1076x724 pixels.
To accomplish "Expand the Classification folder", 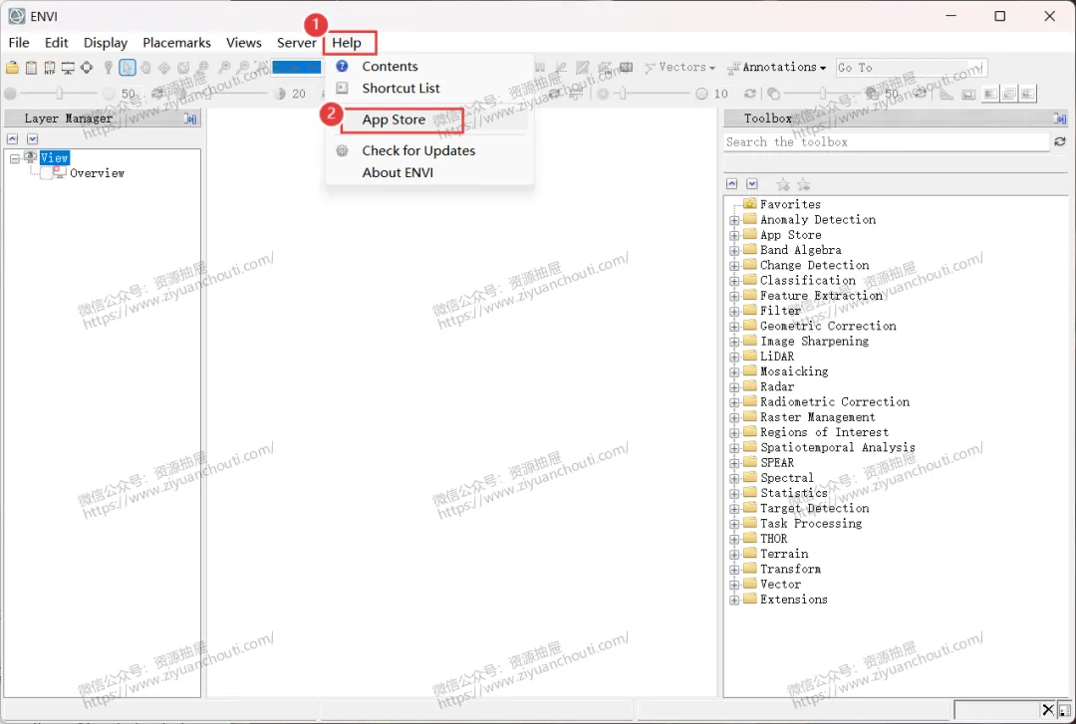I will click(x=734, y=281).
